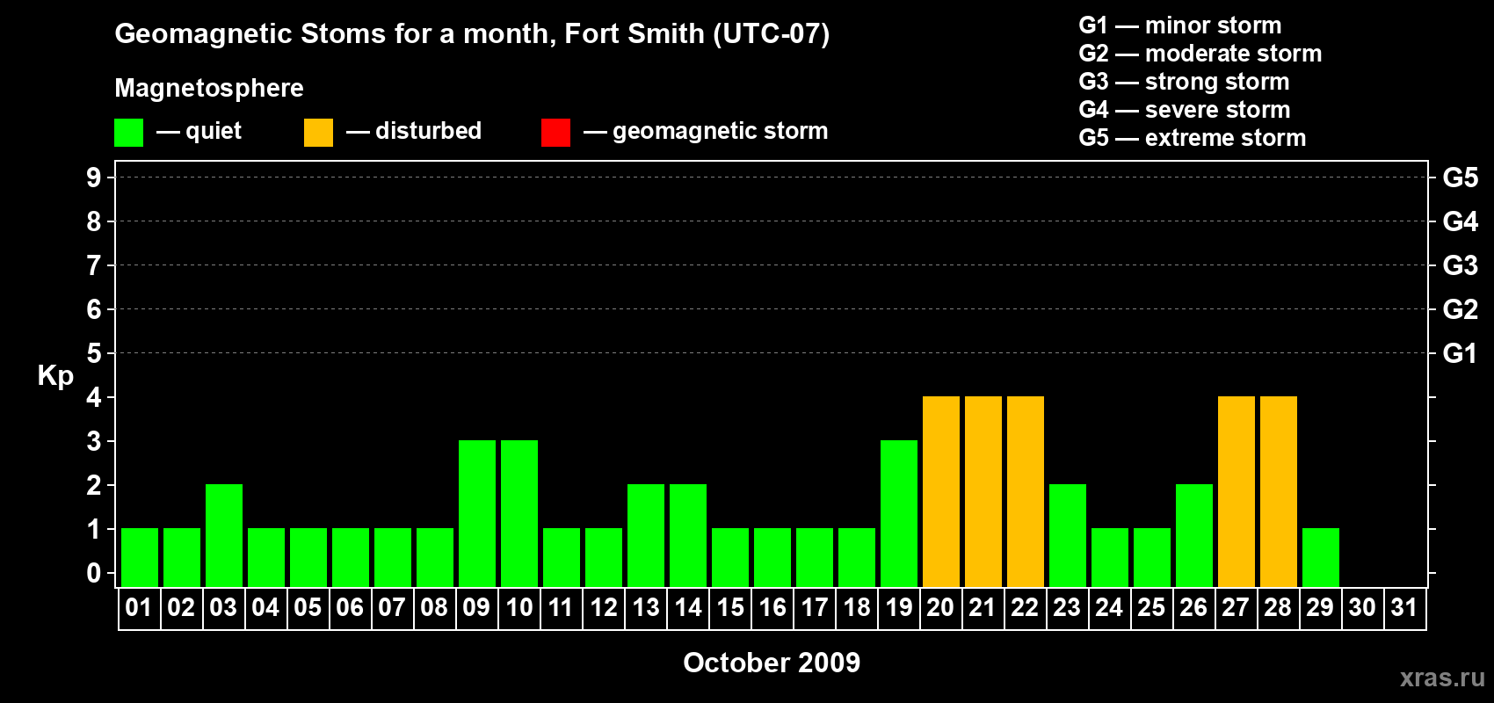
Task: Click the orange bar for day 21
Action: (983, 491)
